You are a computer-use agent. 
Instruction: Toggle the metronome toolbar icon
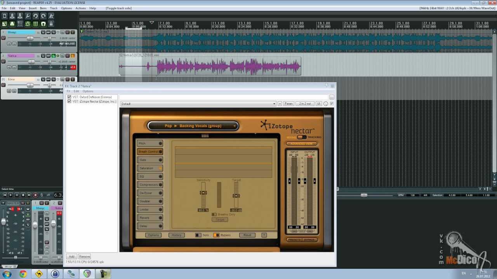coord(51,16)
